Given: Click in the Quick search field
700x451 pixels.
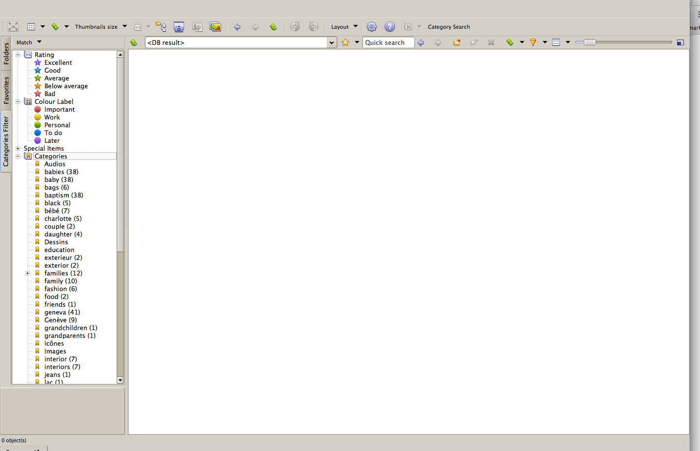Looking at the screenshot, I should coord(388,42).
